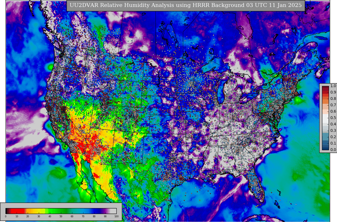Click the '60' tick on humidity colorbar
The height and width of the screenshot is (222, 337).
pyautogui.click(x=72, y=216)
